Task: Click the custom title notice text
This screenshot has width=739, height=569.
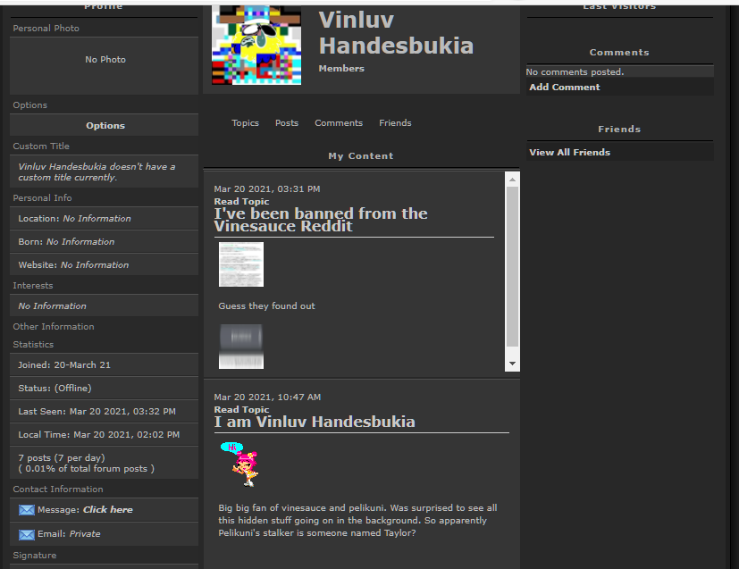Action: tap(97, 172)
